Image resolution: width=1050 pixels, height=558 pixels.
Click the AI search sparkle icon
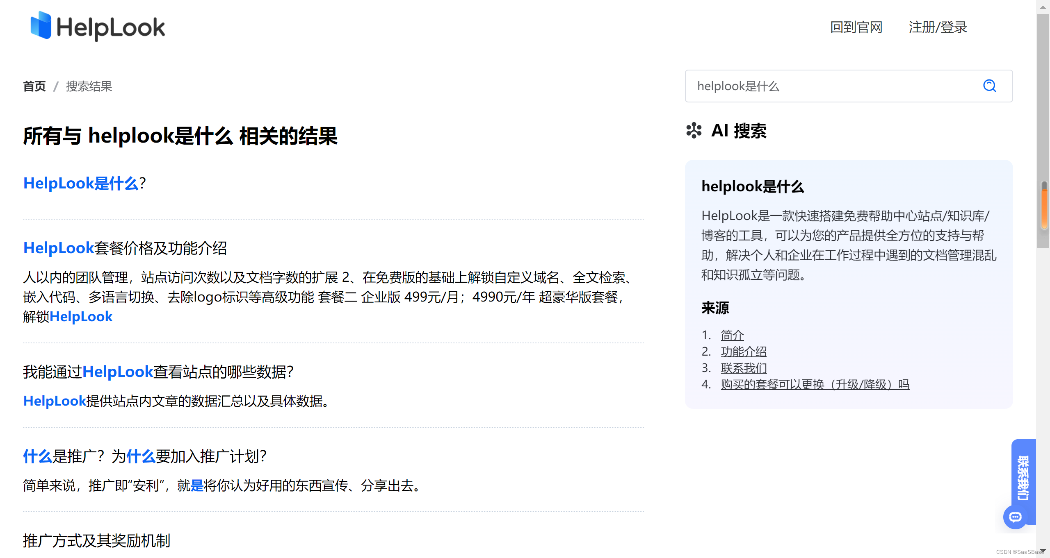pyautogui.click(x=694, y=131)
